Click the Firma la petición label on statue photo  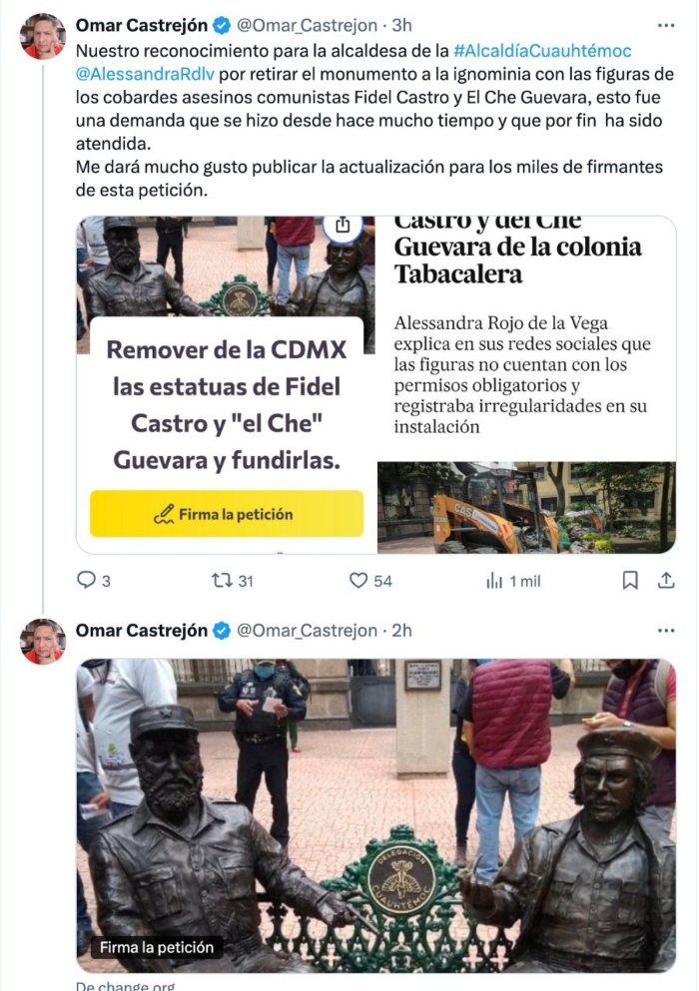pos(156,947)
